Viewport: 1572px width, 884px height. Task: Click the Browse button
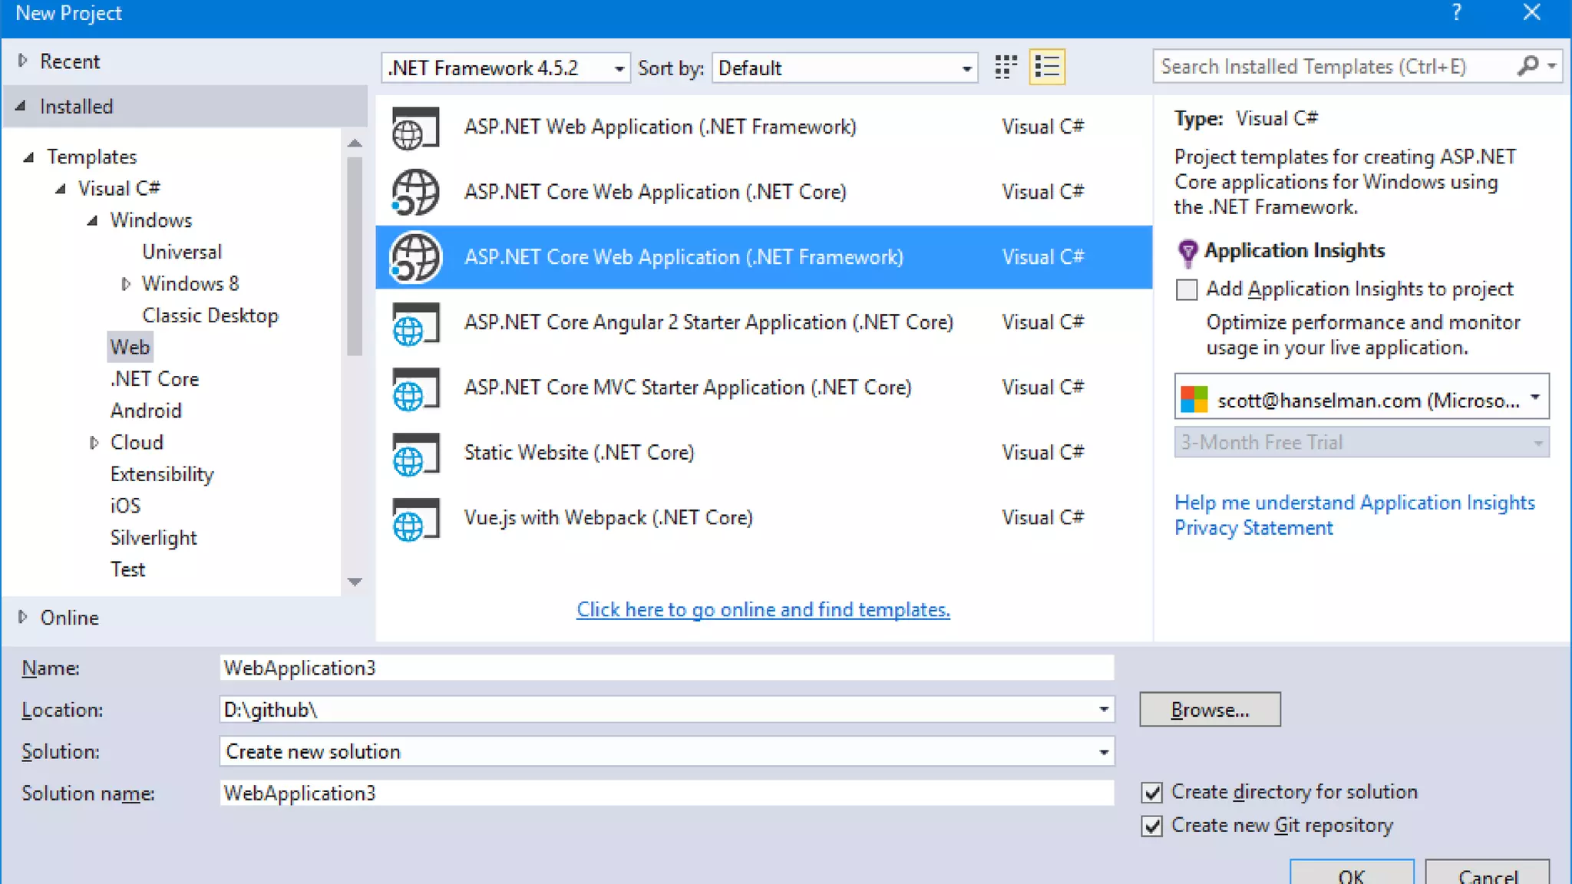click(1210, 710)
